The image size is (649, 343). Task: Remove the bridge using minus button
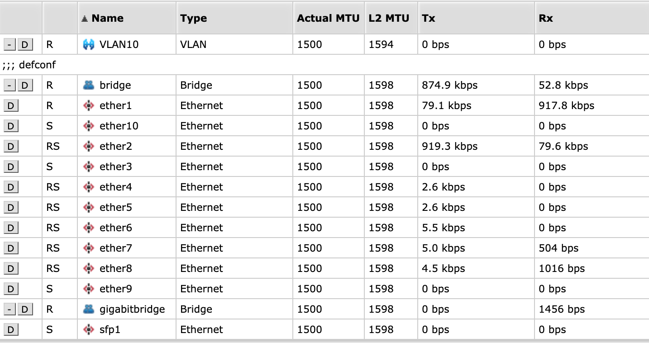pos(10,85)
